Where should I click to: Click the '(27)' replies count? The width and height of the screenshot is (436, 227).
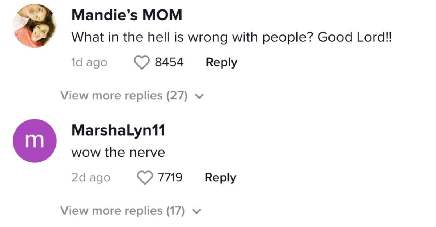[x=177, y=96]
